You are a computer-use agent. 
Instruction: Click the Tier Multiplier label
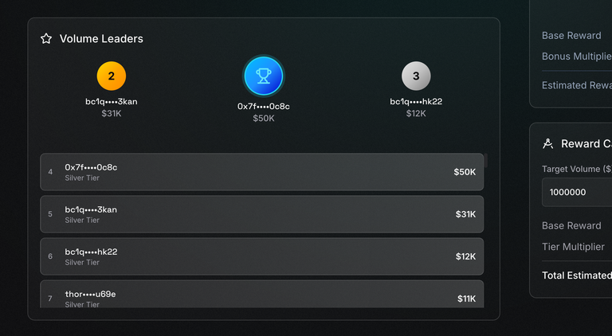[573, 247]
